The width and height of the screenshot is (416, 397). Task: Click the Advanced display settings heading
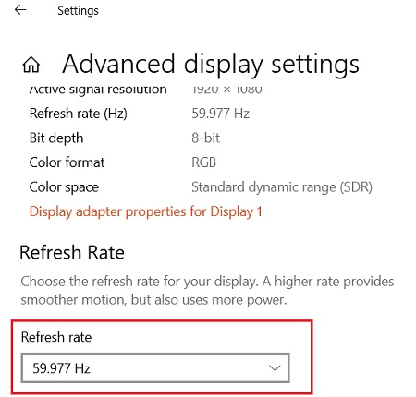click(x=211, y=64)
